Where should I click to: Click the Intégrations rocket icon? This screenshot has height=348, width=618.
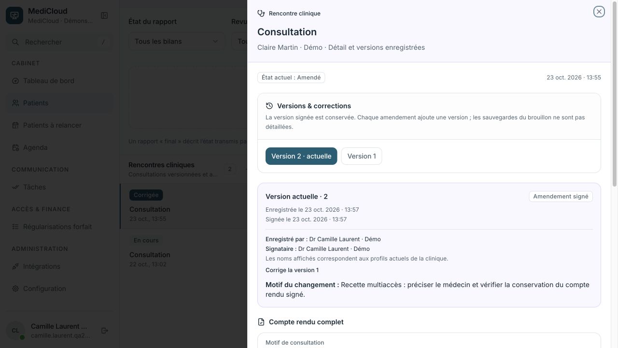15,266
